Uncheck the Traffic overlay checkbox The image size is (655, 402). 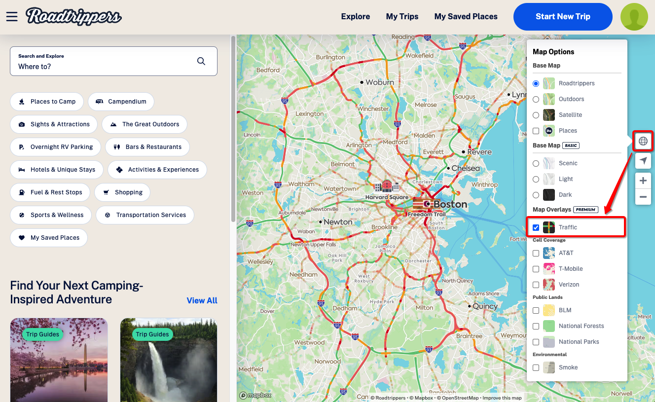point(536,227)
